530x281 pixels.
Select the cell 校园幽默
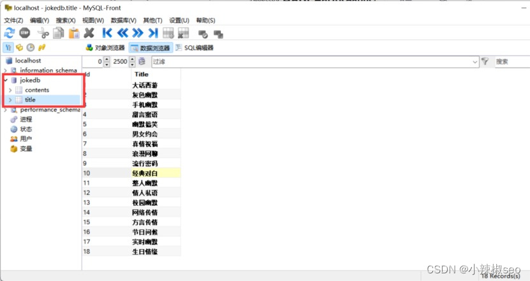pyautogui.click(x=156, y=203)
